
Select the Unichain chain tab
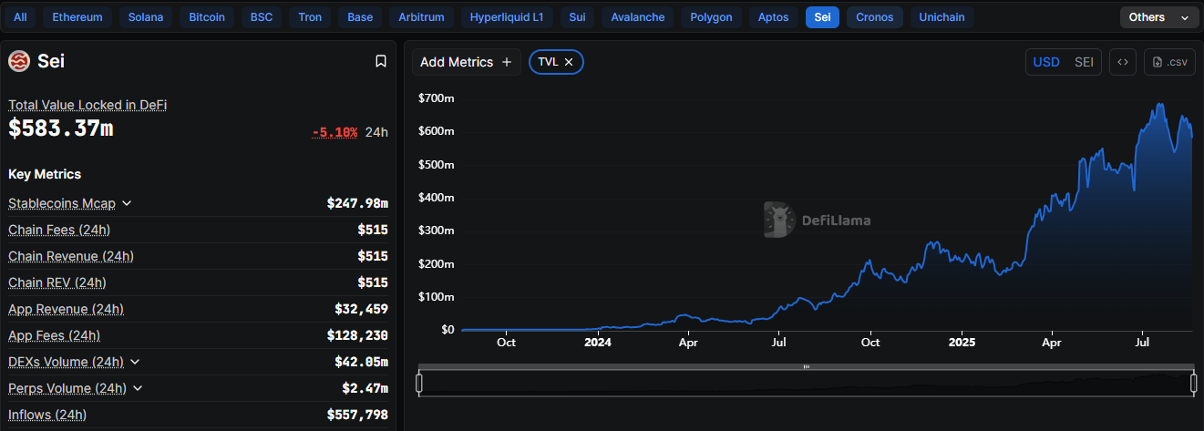(x=942, y=17)
